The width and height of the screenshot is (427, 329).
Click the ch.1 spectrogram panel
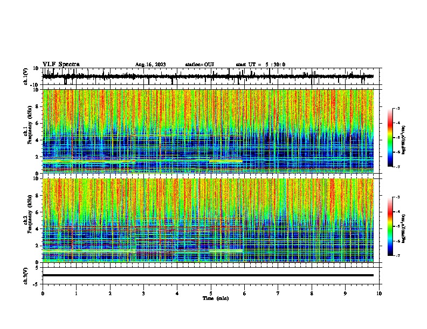click(x=208, y=131)
